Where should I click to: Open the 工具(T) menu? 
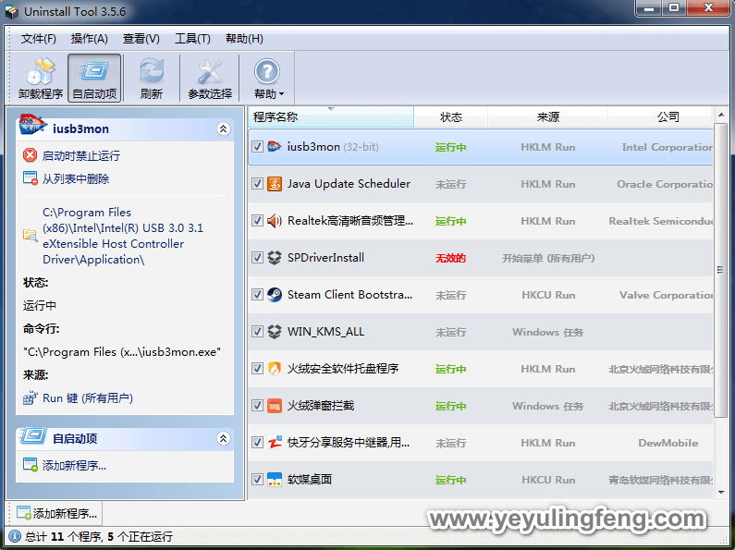pos(192,39)
